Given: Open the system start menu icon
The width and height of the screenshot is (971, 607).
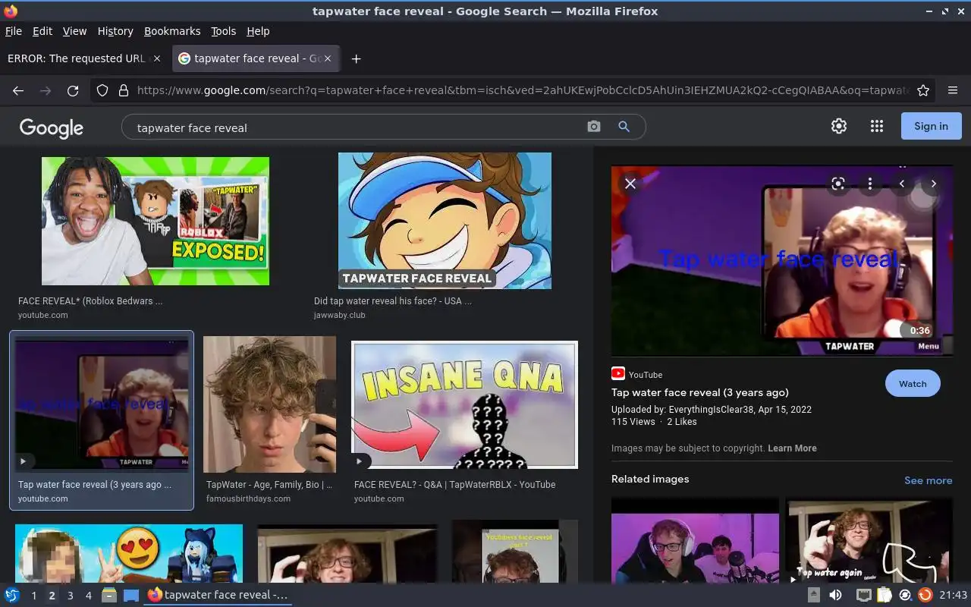Looking at the screenshot, I should [x=12, y=595].
